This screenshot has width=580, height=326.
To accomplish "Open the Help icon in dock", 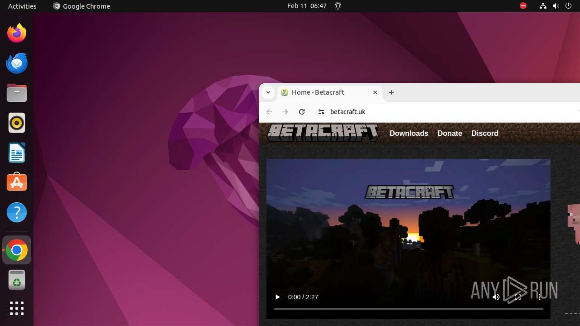I will 17,212.
